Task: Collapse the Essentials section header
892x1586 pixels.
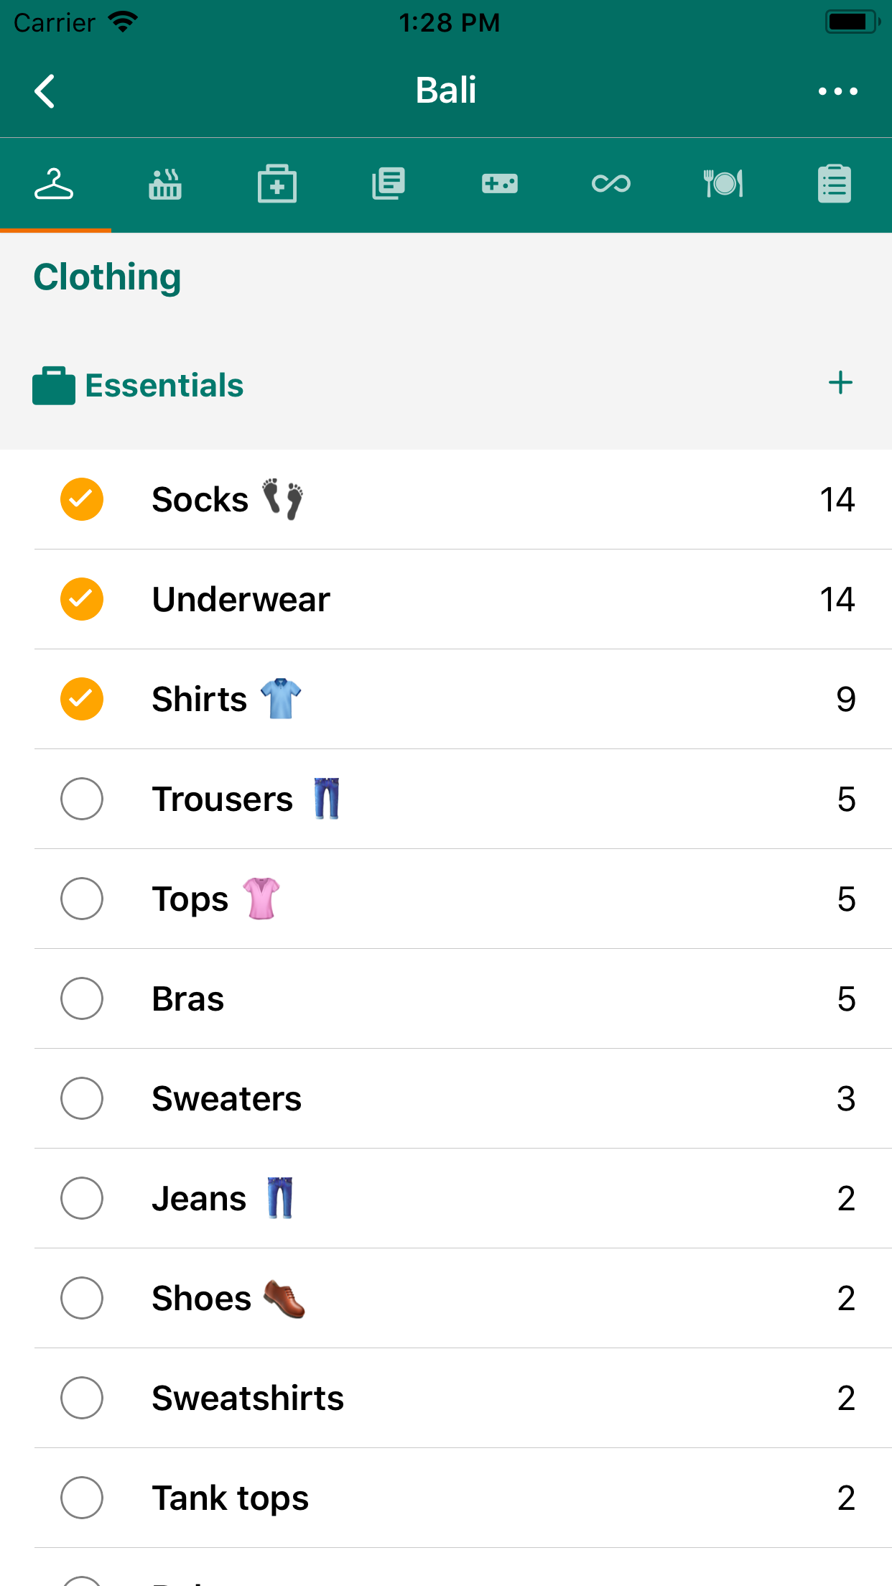Action: click(164, 386)
